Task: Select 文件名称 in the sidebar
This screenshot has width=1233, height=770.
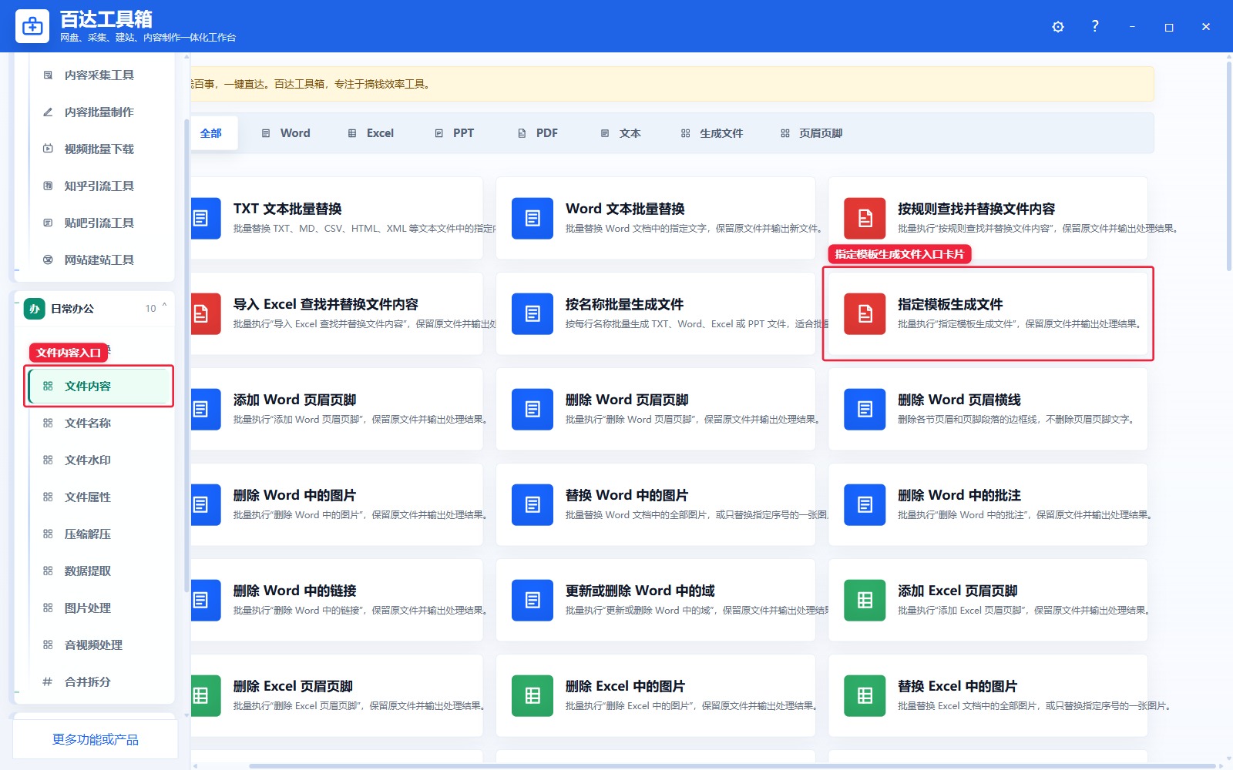Action: 99,423
